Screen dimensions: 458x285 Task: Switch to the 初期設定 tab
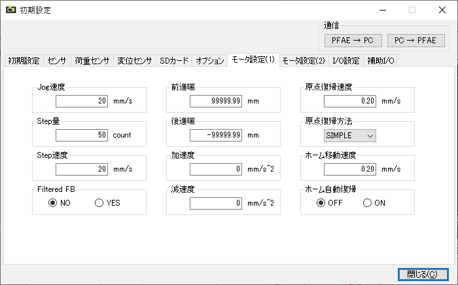[x=24, y=60]
